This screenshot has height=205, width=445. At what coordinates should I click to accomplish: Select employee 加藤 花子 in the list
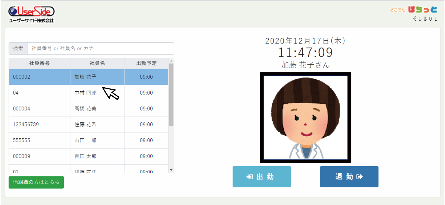(x=85, y=77)
